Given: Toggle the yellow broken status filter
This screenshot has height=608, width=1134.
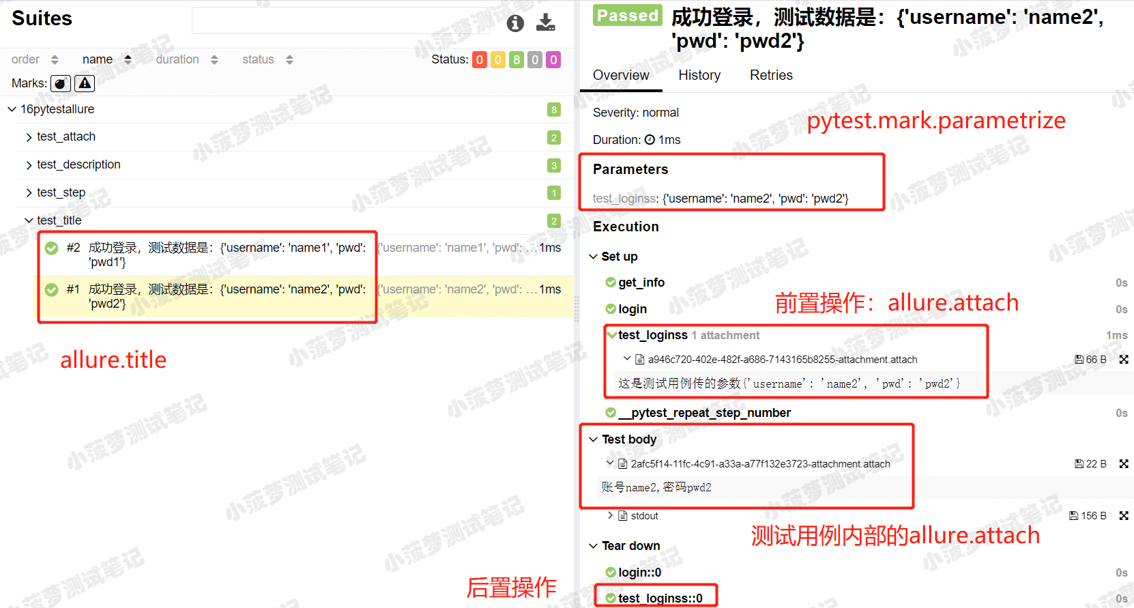Looking at the screenshot, I should click(x=498, y=60).
